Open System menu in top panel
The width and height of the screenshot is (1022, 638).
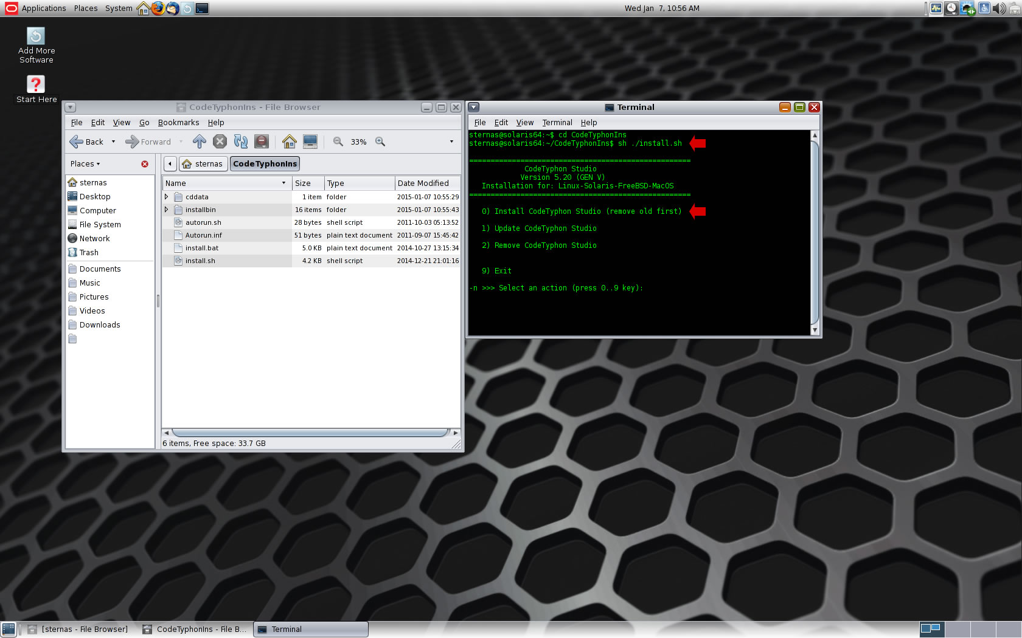coord(119,9)
